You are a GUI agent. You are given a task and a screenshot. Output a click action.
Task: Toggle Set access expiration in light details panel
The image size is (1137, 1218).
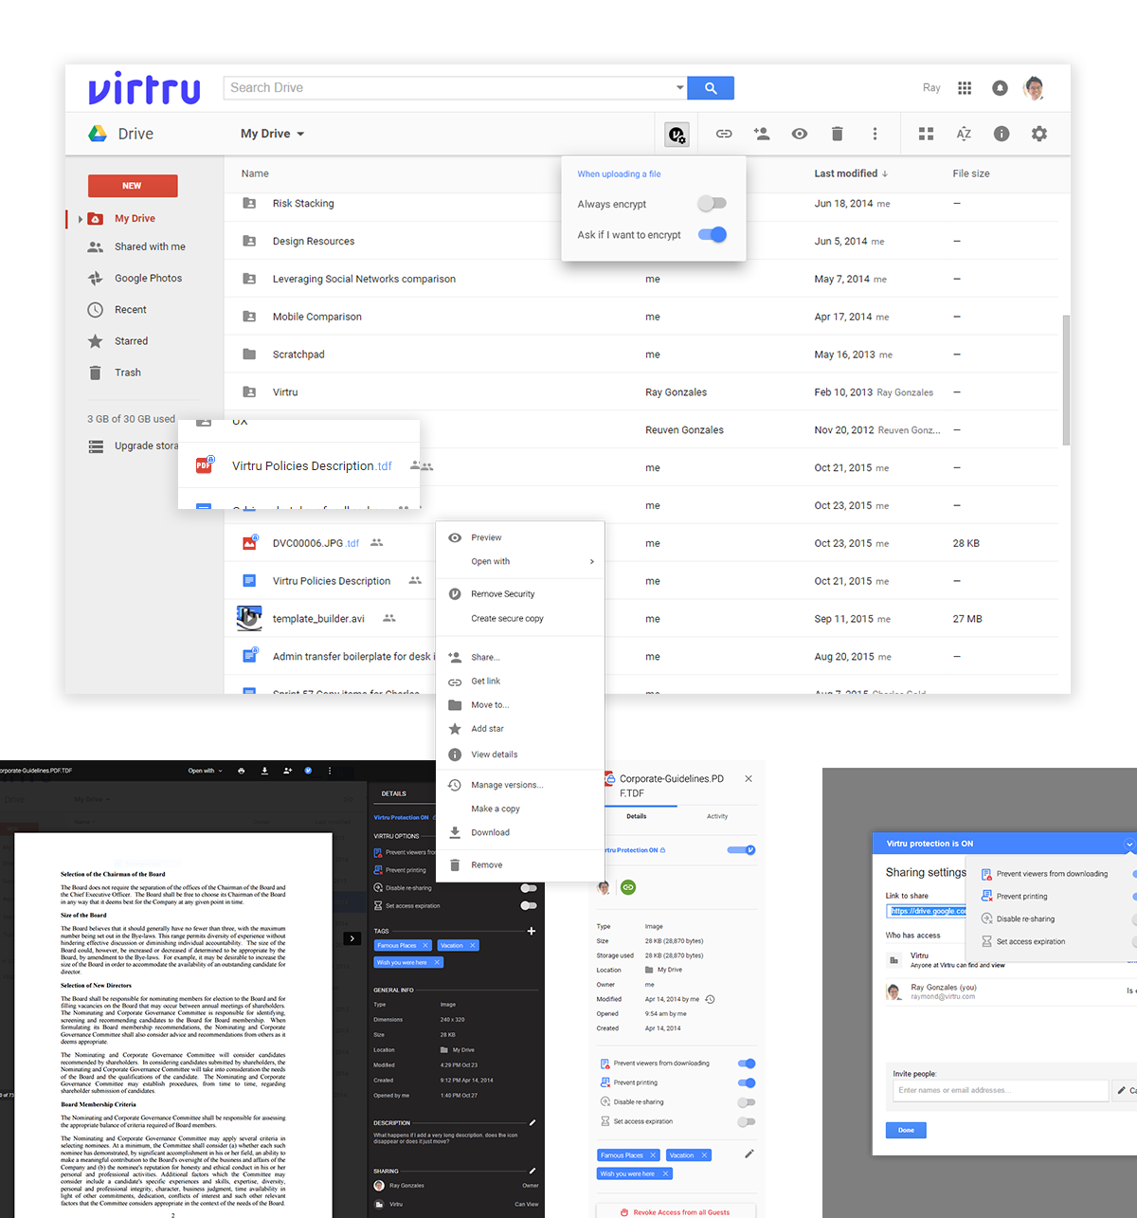point(747,1121)
